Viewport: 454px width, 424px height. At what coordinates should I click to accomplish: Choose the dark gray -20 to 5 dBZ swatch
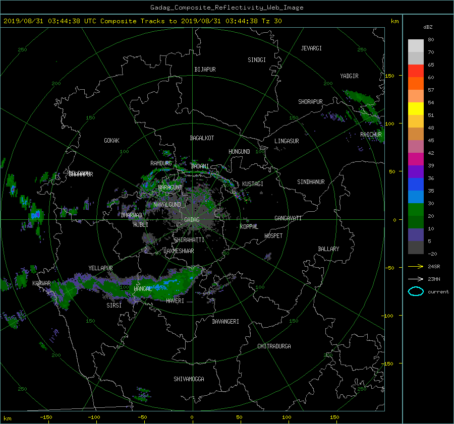(x=416, y=248)
